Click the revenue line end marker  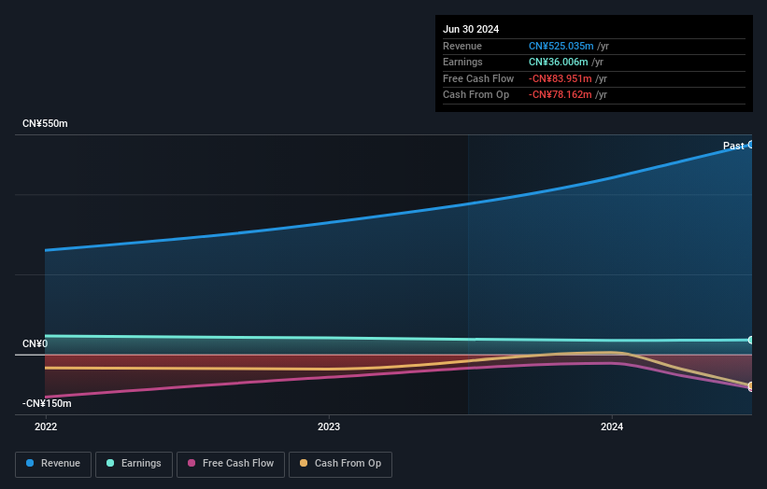750,144
